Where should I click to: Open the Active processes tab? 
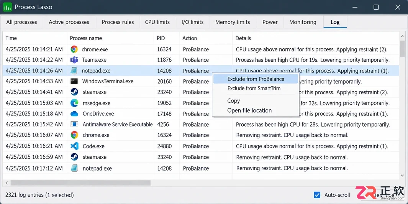point(69,22)
